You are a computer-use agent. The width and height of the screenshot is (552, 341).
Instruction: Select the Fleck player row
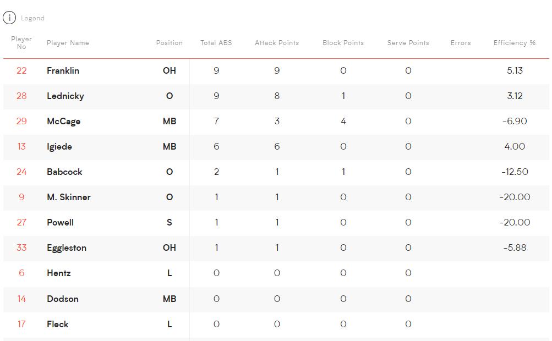(276, 324)
